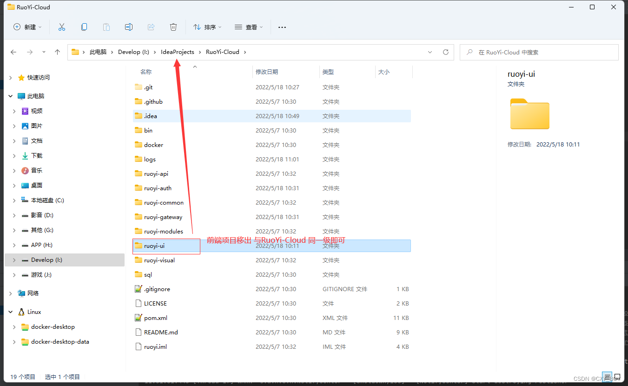Click the Paste clipboard icon

[x=106, y=27]
